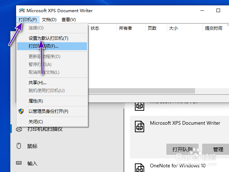Choose 打印首选项(F)... from the menu
Image resolution: width=229 pixels, height=172 pixels.
coord(52,46)
